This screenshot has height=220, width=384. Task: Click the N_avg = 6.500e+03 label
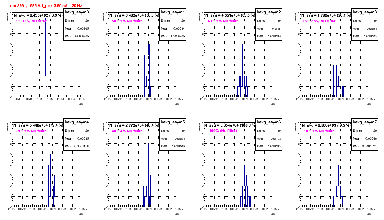[326, 125]
